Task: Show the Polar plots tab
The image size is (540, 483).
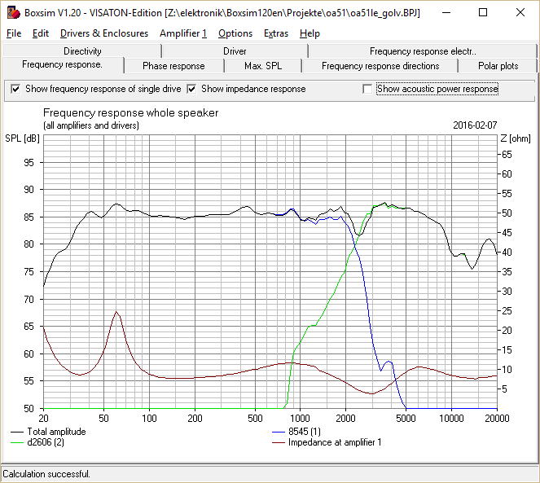Action: coord(498,66)
